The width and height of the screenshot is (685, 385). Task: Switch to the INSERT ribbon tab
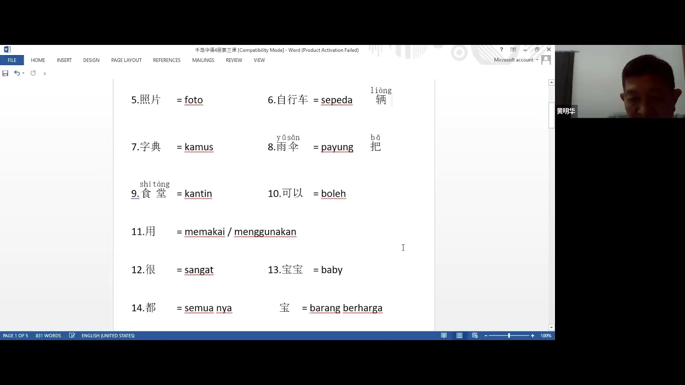pos(64,60)
